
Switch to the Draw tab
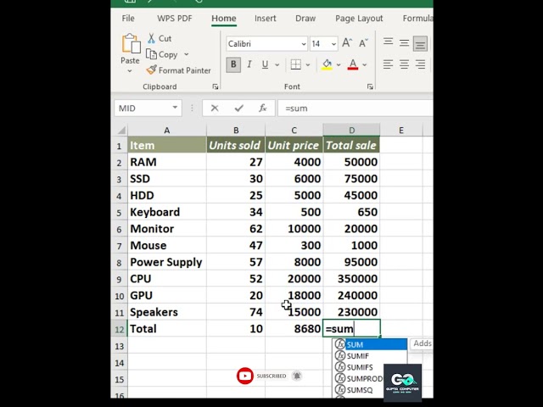(x=305, y=19)
